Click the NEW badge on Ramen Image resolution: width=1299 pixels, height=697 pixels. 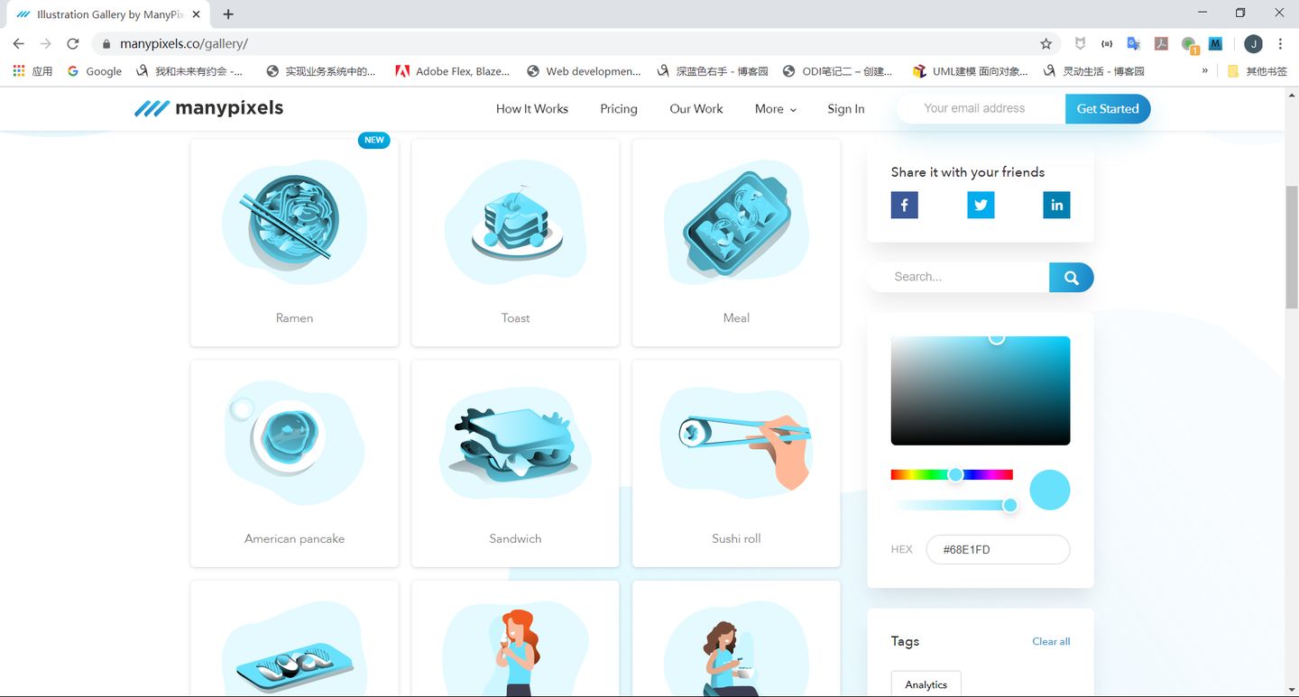pos(374,140)
